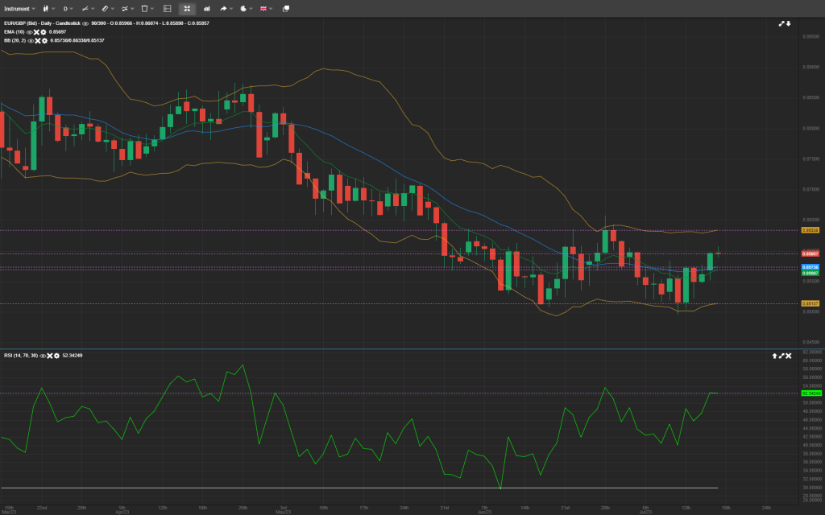The width and height of the screenshot is (825, 515).
Task: Select the candlestick chart type icon
Action: coord(45,9)
